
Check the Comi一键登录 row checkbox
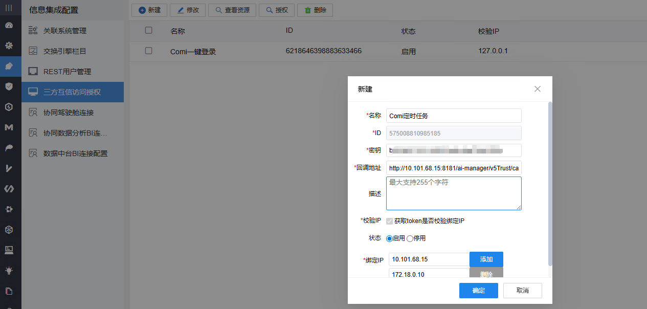(149, 51)
